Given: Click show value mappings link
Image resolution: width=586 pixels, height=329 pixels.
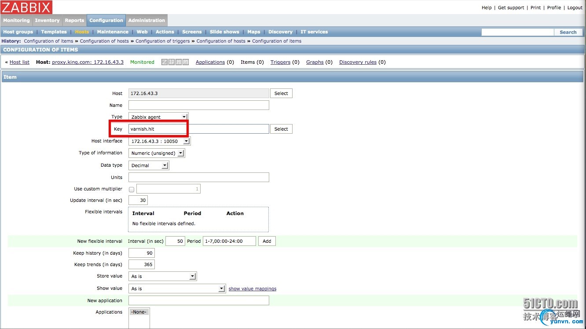Looking at the screenshot, I should [x=253, y=289].
